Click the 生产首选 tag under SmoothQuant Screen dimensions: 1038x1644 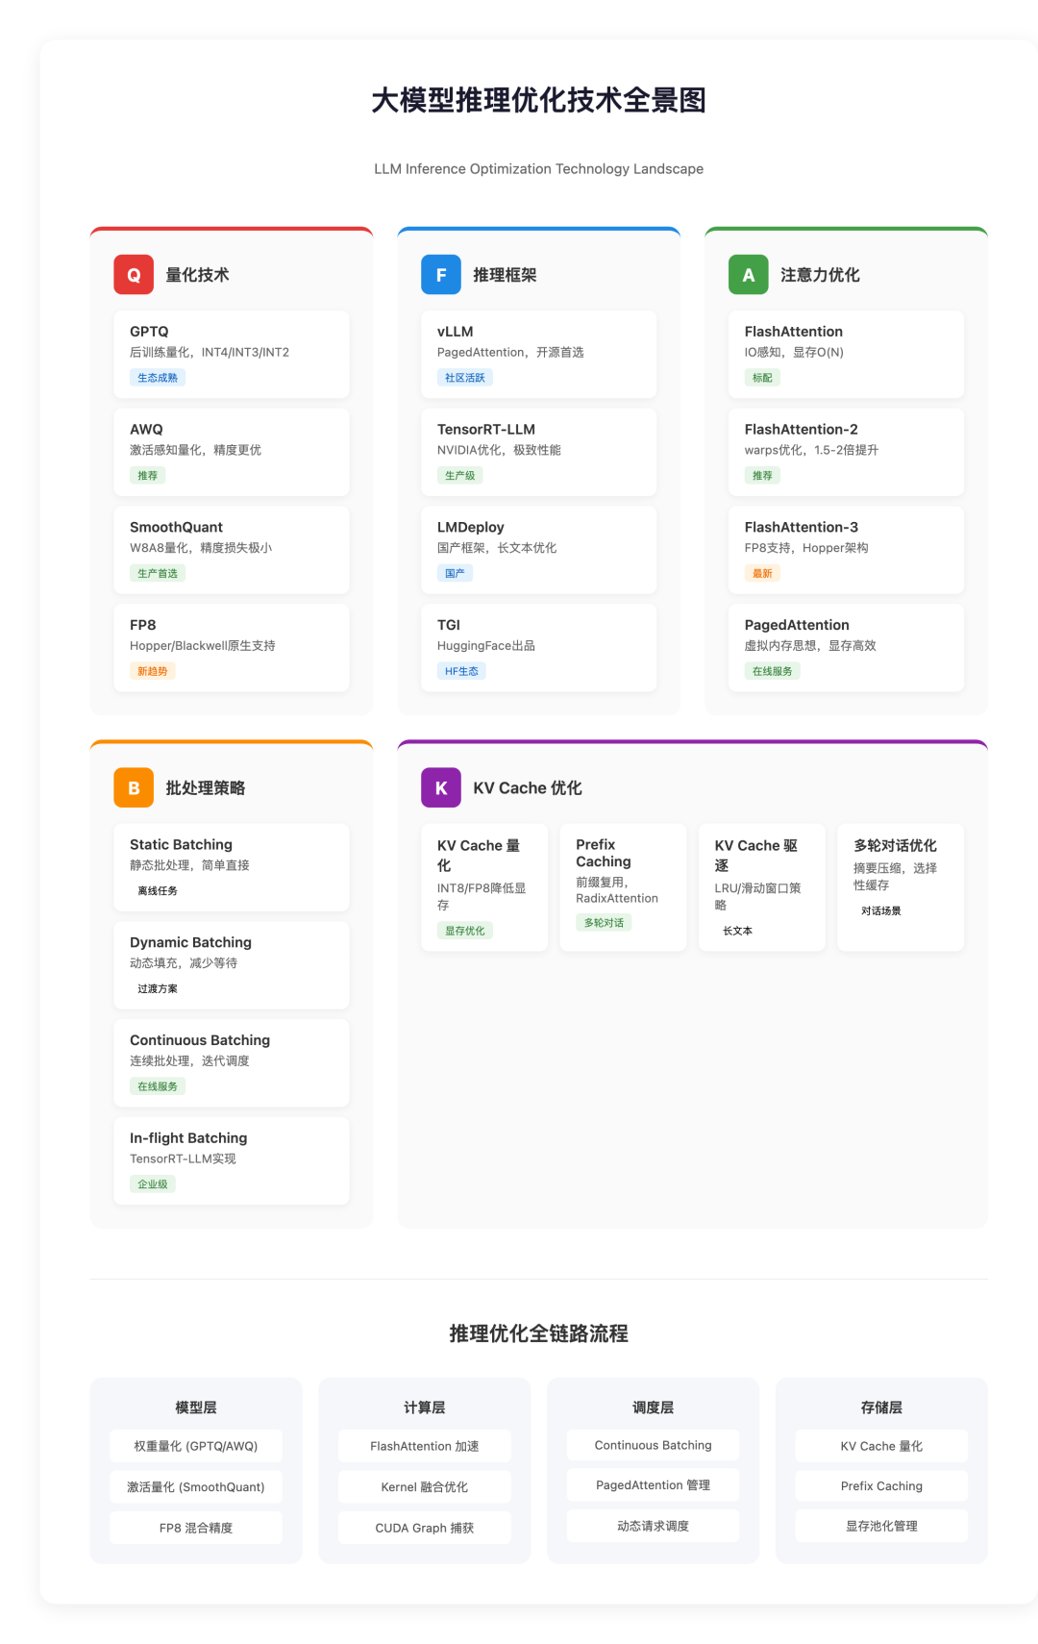(158, 574)
